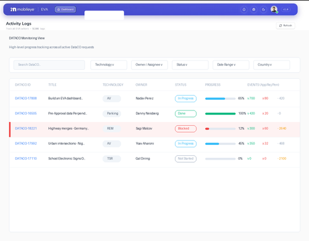Click pending count in the School Electronic Signs row

pos(282,158)
